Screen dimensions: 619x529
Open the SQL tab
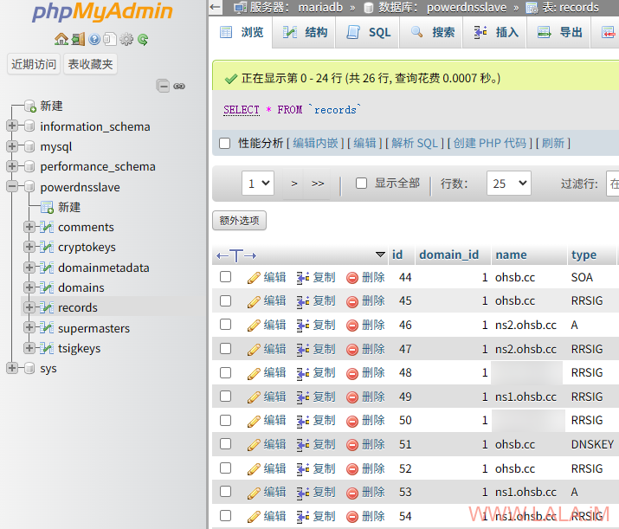point(369,32)
